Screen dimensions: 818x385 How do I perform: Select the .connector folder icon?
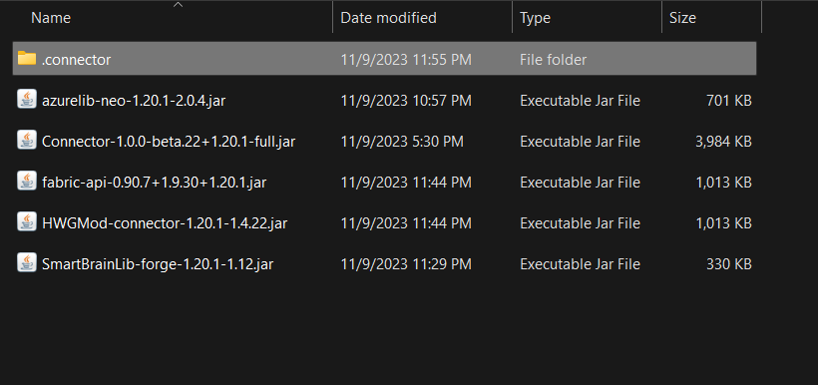click(27, 59)
